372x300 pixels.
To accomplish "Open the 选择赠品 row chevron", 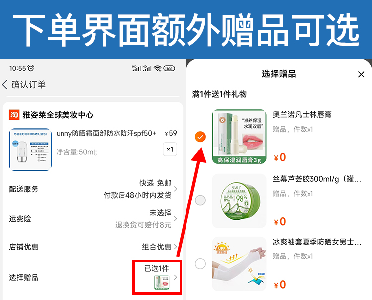I will point(175,277).
